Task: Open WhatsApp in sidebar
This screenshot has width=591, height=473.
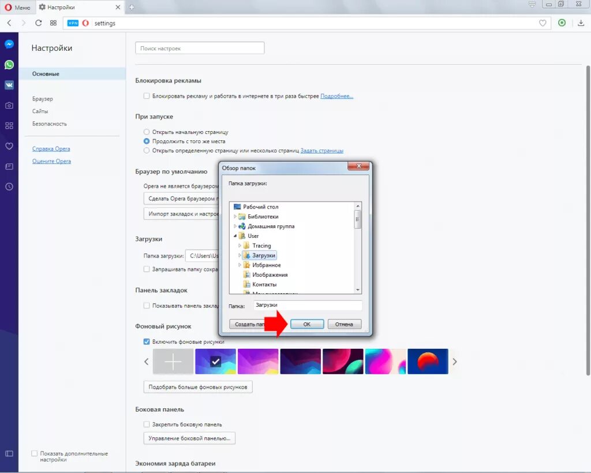Action: tap(9, 65)
